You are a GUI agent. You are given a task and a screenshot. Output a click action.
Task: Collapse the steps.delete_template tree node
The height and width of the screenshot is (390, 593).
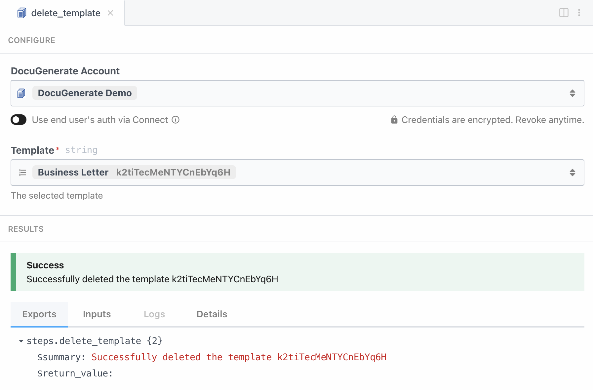coord(21,341)
